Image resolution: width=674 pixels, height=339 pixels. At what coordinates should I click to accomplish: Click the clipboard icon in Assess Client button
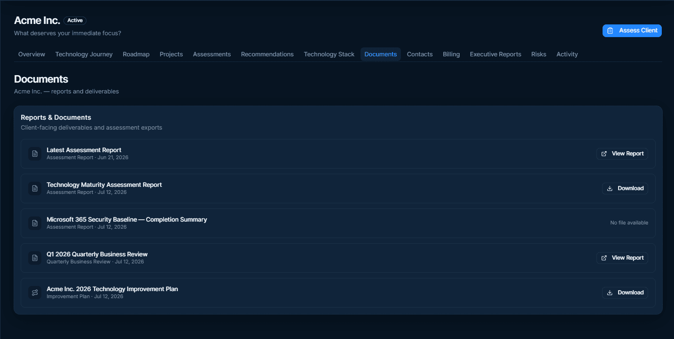[610, 31]
